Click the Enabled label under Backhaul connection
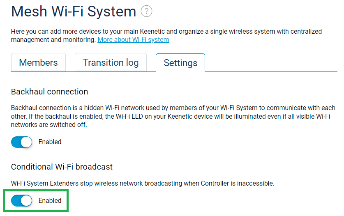Screen dimensions: 344x216 coord(50,142)
